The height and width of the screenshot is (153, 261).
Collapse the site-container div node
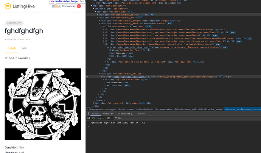[x=92, y=6]
